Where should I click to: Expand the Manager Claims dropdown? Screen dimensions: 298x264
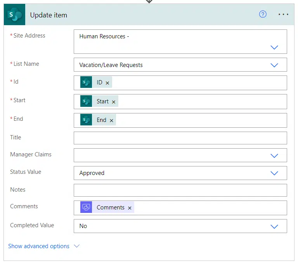pos(274,156)
